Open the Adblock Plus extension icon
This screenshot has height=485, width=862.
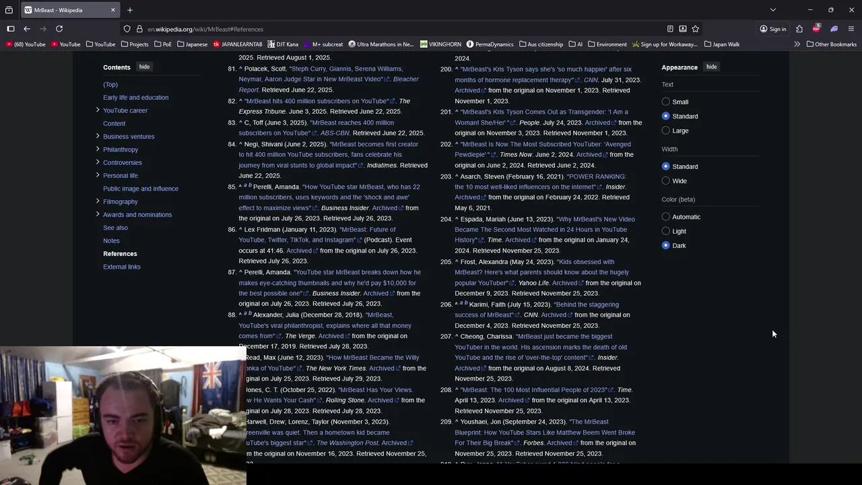[816, 29]
